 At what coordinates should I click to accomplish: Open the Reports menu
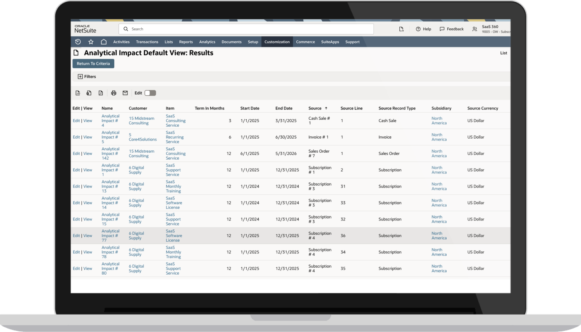point(186,42)
